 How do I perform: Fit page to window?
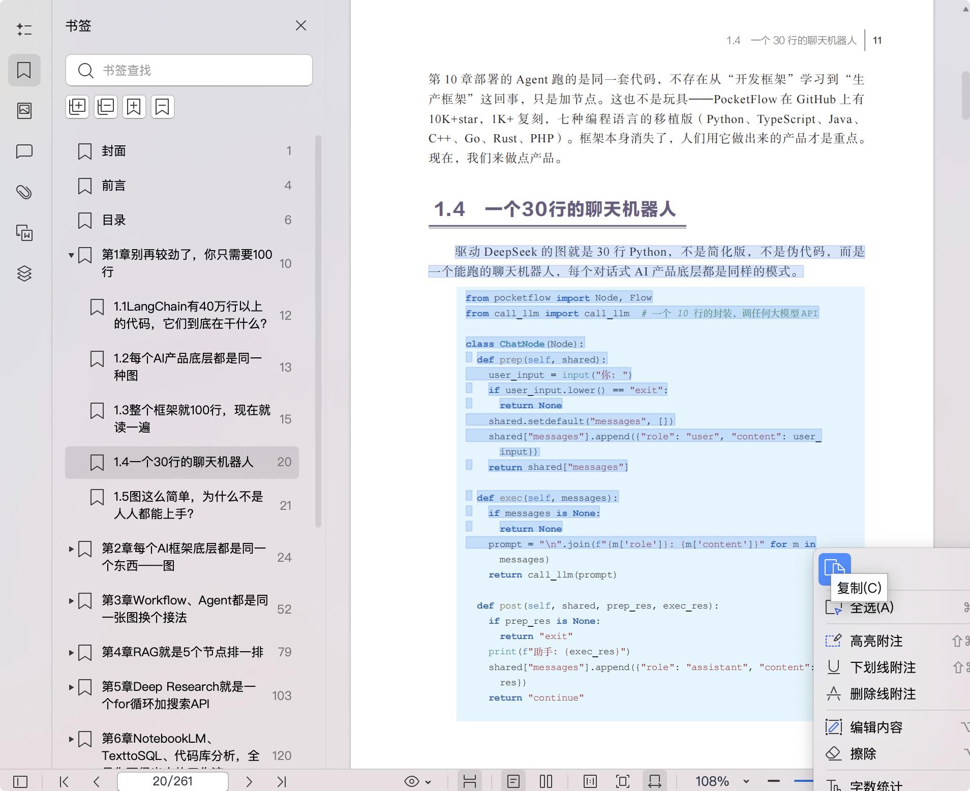click(x=623, y=781)
